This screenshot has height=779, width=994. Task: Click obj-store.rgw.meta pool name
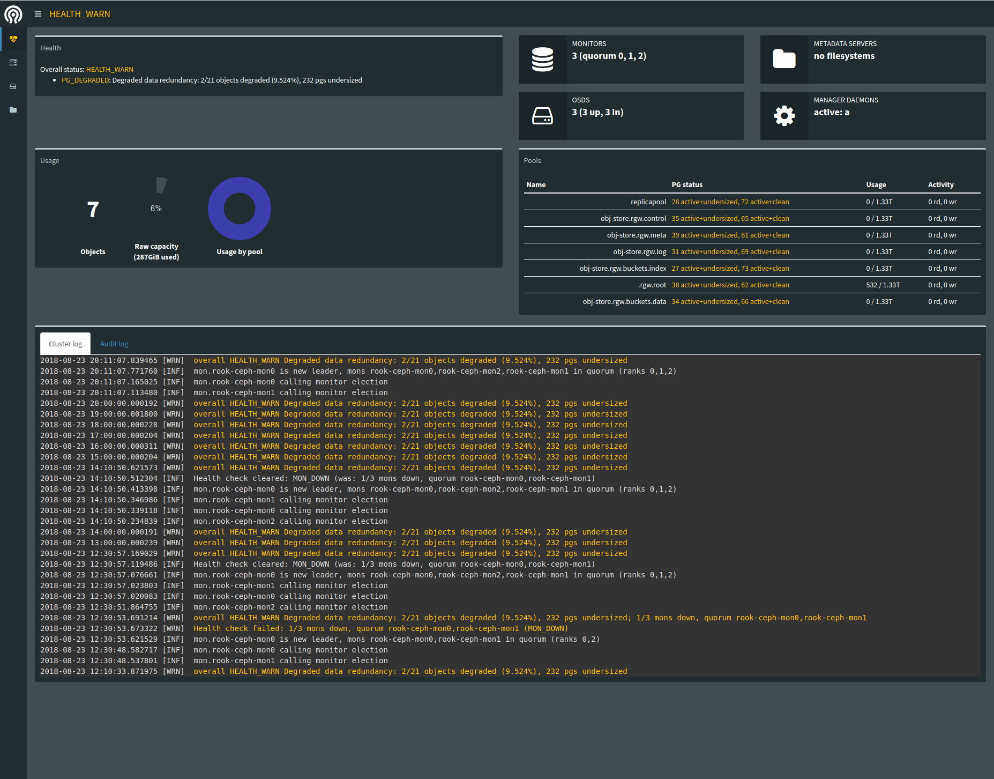(x=637, y=235)
